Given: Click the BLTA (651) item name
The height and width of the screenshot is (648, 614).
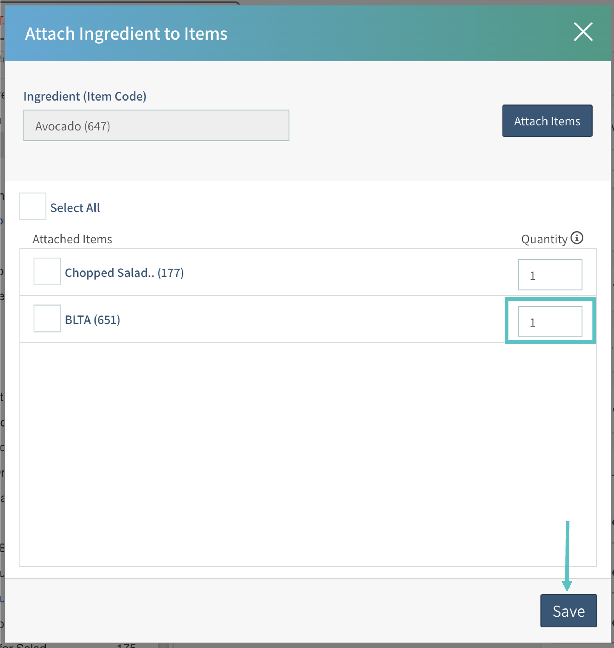Looking at the screenshot, I should [93, 320].
